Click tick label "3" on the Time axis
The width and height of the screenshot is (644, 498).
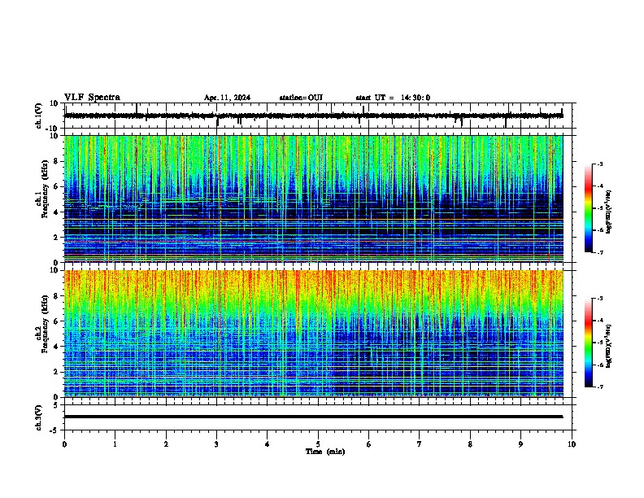(x=216, y=444)
